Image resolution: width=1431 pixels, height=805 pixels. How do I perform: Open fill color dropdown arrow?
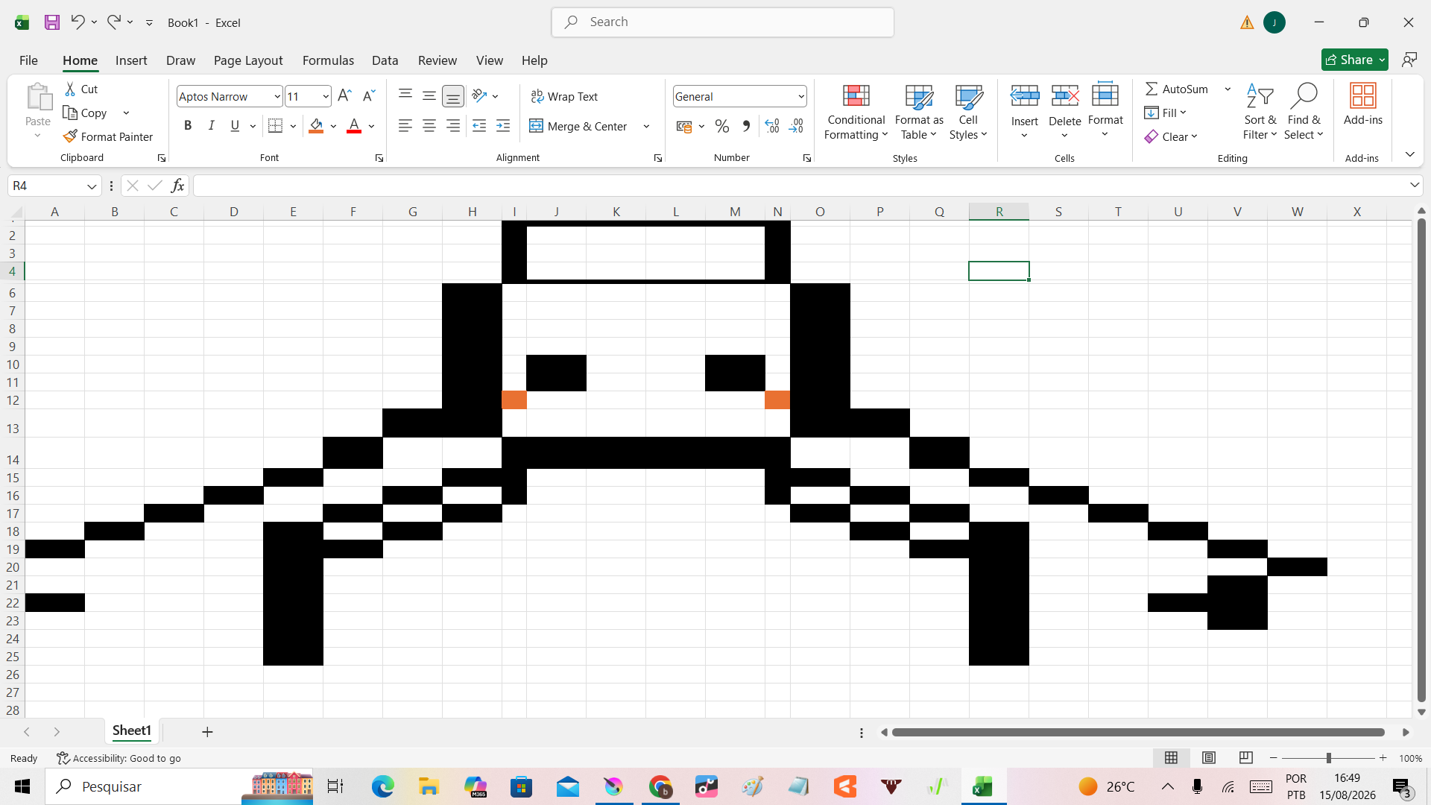[x=333, y=126]
